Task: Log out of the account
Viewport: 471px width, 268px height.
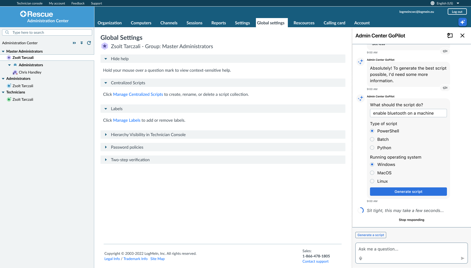Action: (457, 12)
